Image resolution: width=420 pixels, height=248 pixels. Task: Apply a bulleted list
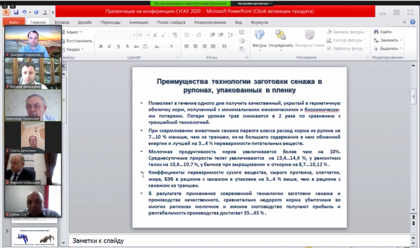coord(187,35)
